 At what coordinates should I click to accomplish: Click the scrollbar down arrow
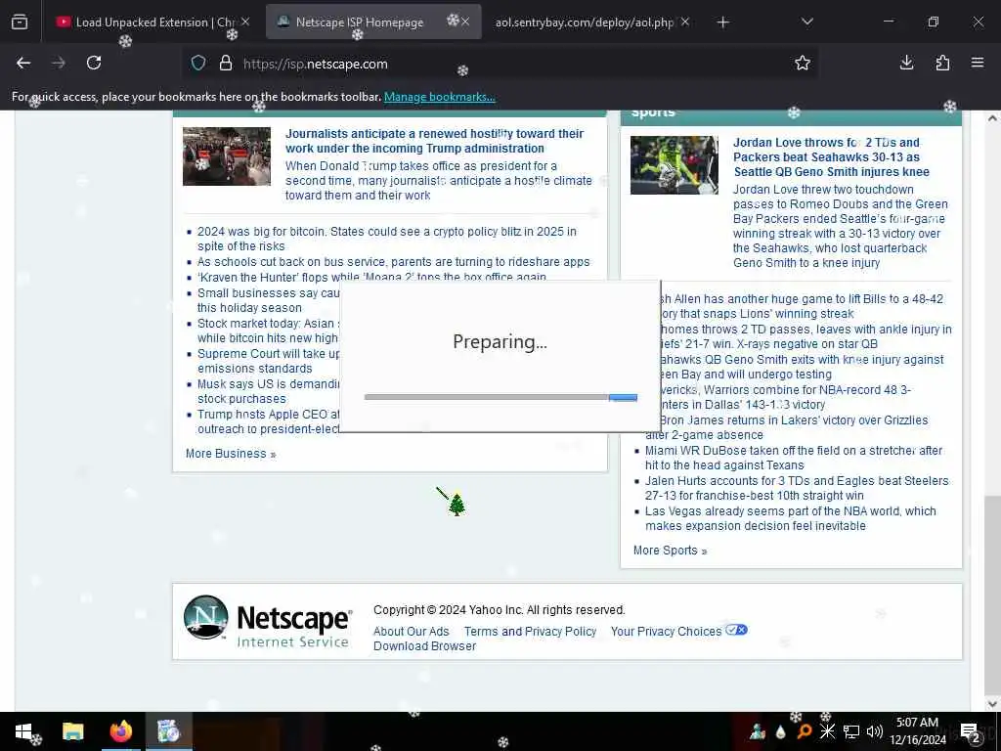click(x=992, y=704)
